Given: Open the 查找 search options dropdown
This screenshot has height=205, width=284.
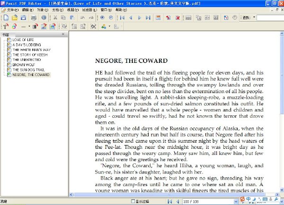Looking at the screenshot, I should [254, 17].
